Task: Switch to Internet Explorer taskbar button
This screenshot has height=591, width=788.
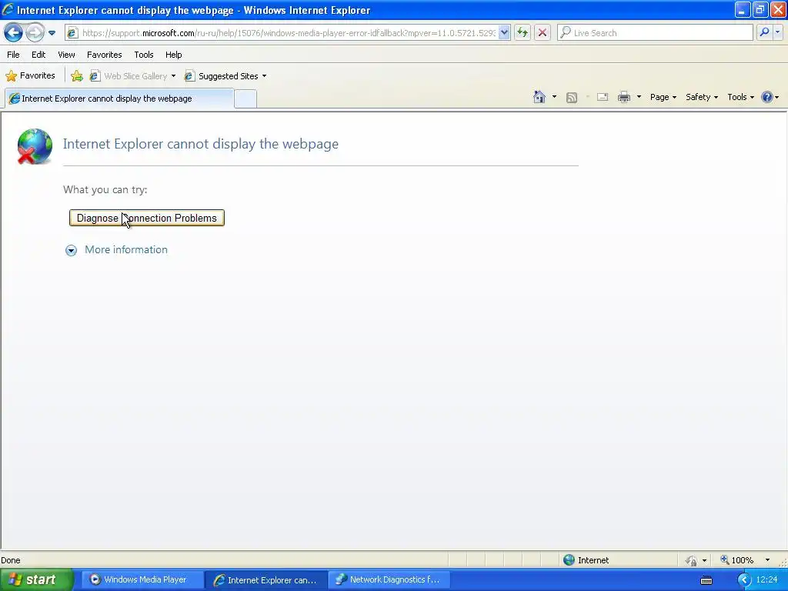Action: [265, 580]
